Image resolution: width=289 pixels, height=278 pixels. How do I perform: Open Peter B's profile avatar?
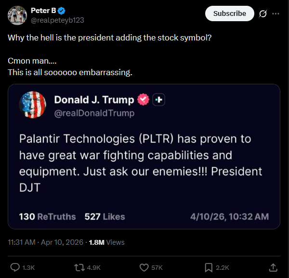[17, 15]
